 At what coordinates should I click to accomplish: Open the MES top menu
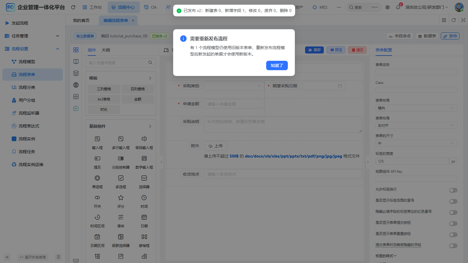tap(320, 7)
